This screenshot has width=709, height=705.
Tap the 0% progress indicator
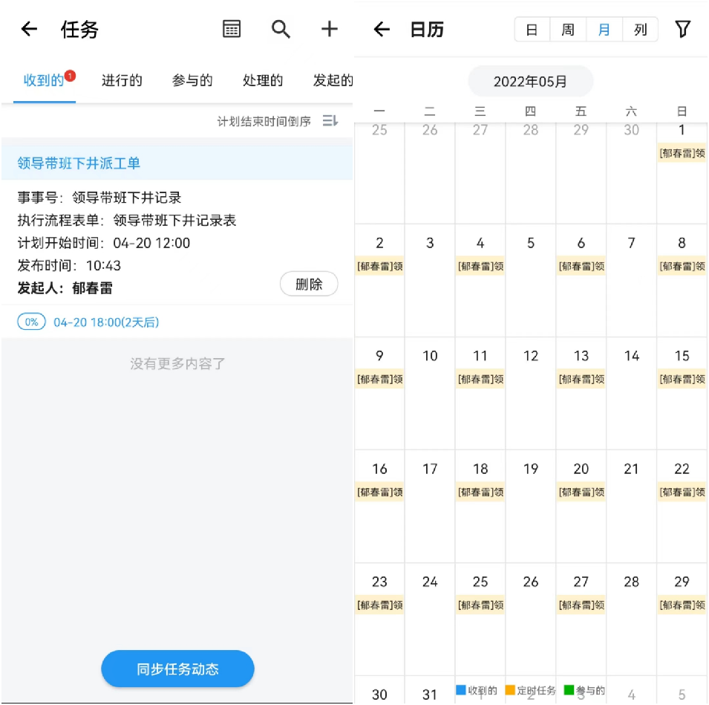click(31, 322)
